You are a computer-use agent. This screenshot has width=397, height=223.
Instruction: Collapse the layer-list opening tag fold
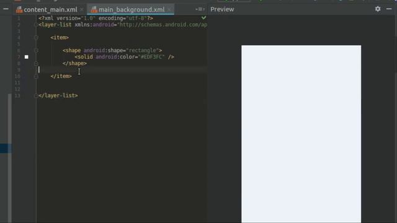[36, 25]
